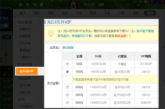The image size is (165, 109).
Task: Open user avatar guitar picture
Action: (x=73, y=4)
